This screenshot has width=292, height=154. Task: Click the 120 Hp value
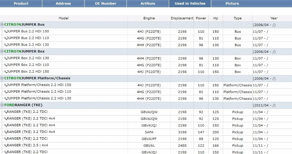pyautogui.click(x=216, y=139)
